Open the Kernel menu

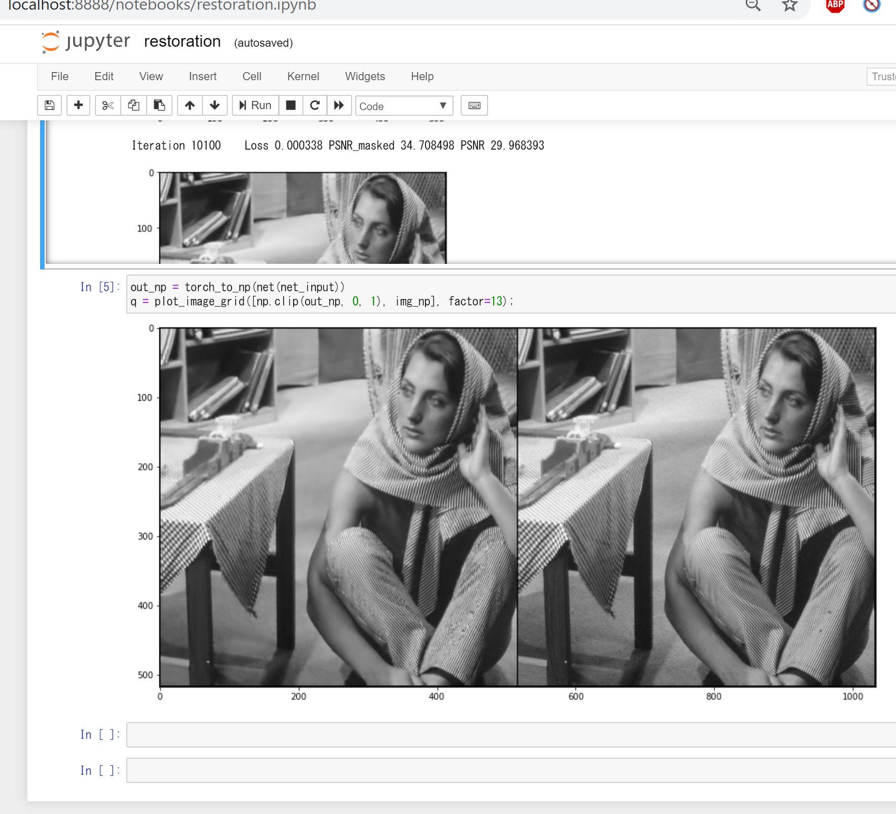[x=303, y=76]
